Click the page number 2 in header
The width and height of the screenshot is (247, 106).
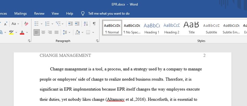pos(204,55)
